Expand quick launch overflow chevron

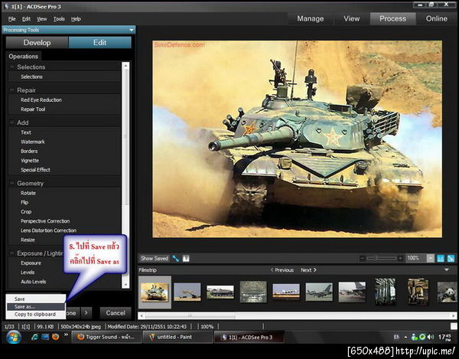tap(66, 335)
